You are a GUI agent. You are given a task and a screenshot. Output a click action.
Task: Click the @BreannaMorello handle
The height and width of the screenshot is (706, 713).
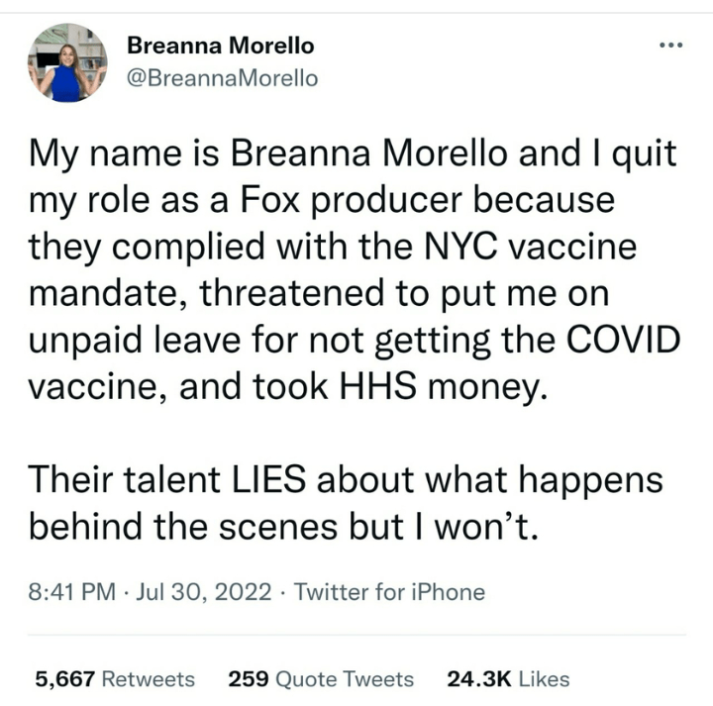tap(223, 78)
